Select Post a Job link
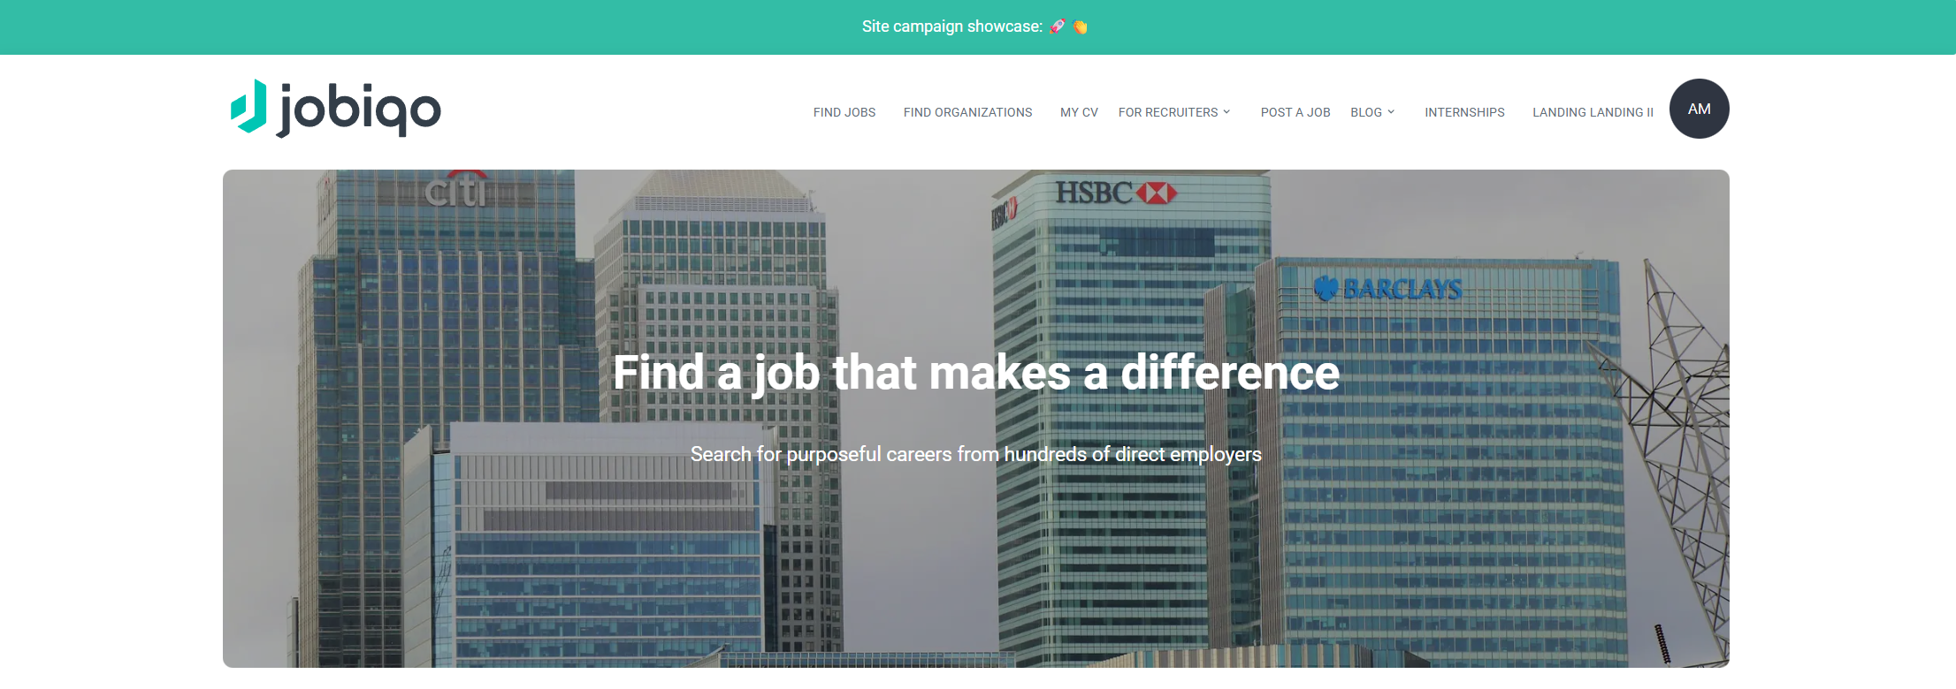The width and height of the screenshot is (1956, 689). tap(1295, 112)
